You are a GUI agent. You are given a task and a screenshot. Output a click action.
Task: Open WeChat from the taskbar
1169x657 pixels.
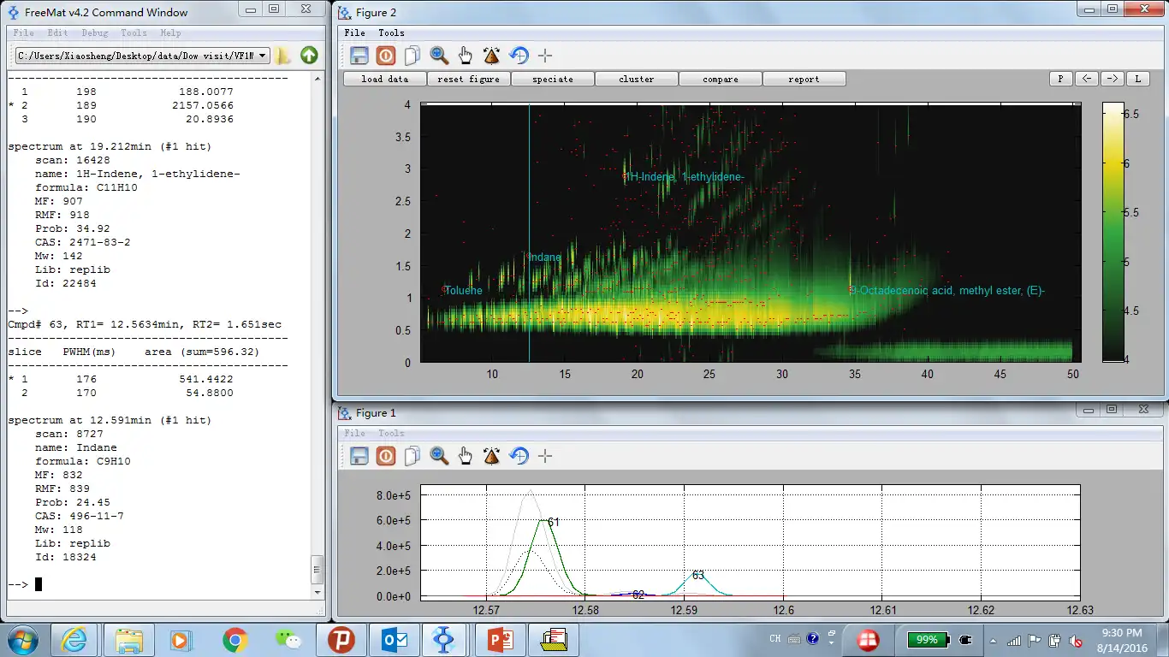[x=288, y=640]
